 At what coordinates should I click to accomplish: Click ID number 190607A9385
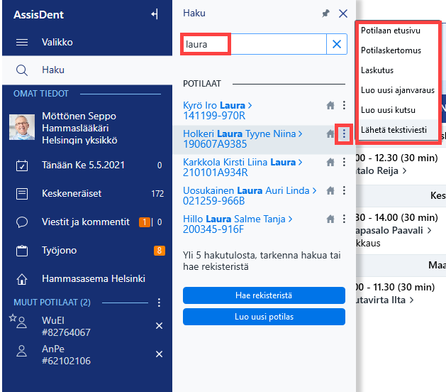pos(215,144)
